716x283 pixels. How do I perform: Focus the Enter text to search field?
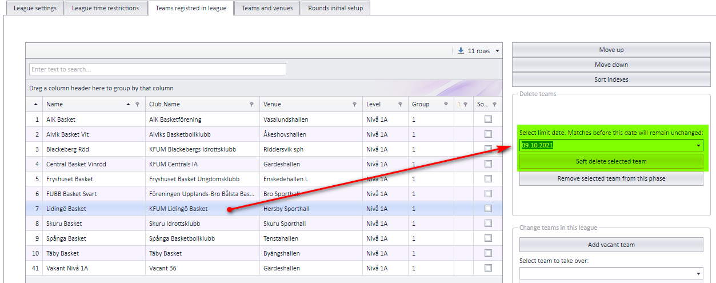(158, 69)
